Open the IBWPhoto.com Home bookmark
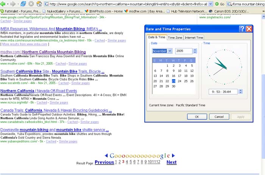The width and height of the screenshot is (265, 175). point(104,11)
